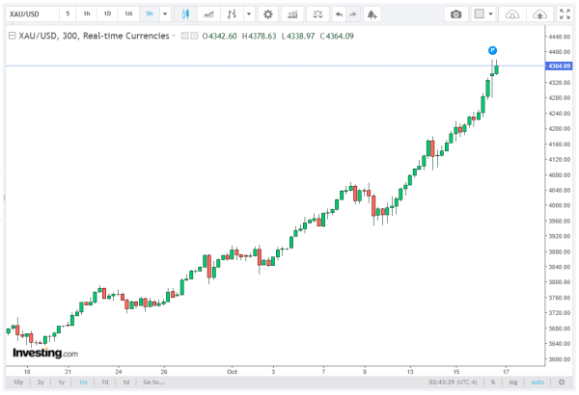Open the chart settings gear

[x=267, y=14]
